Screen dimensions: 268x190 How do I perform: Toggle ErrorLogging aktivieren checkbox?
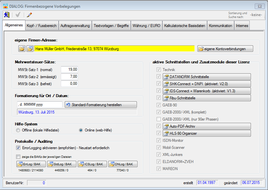click(x=18, y=148)
